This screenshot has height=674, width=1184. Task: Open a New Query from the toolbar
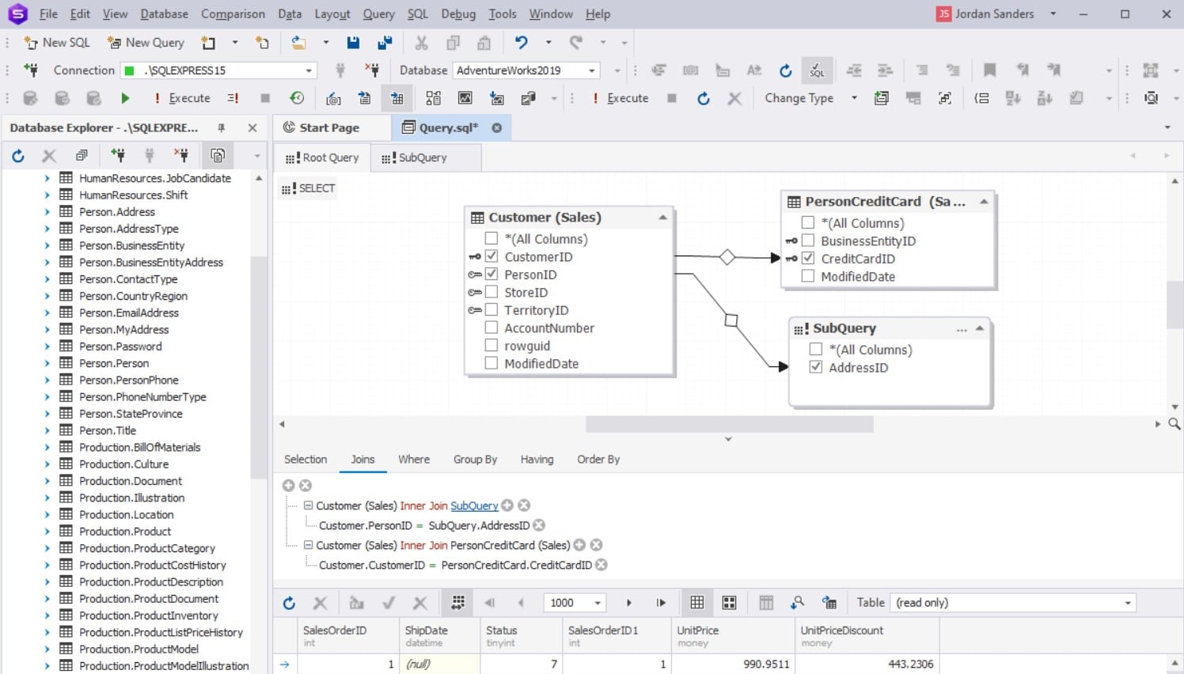point(146,43)
